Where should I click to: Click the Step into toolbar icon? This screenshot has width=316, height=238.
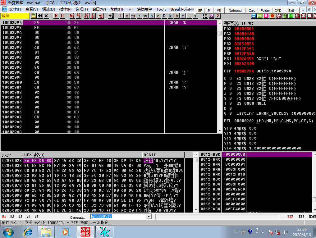(72, 16)
